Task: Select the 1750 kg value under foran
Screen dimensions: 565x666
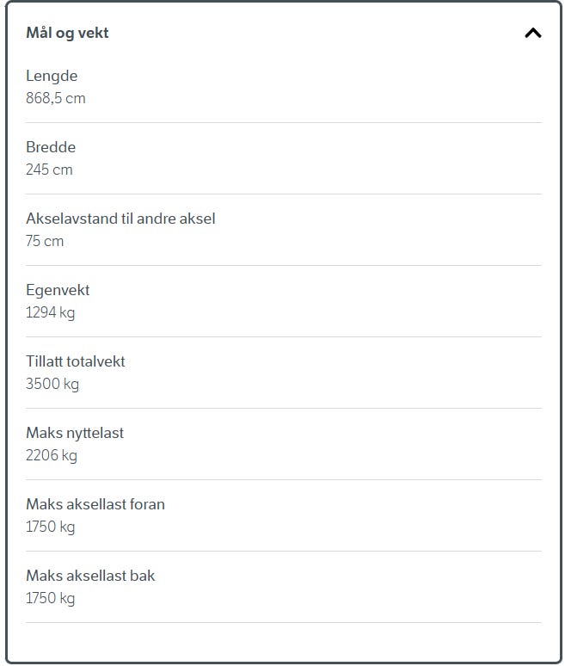Action: point(50,527)
